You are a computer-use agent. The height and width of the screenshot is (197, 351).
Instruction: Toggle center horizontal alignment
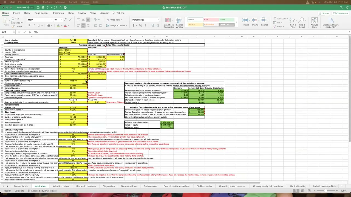(83, 25)
